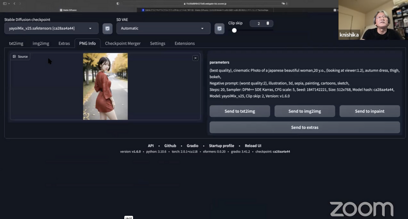Image resolution: width=408 pixels, height=219 pixels.
Task: Refresh the SD VAE list
Action: tap(219, 29)
